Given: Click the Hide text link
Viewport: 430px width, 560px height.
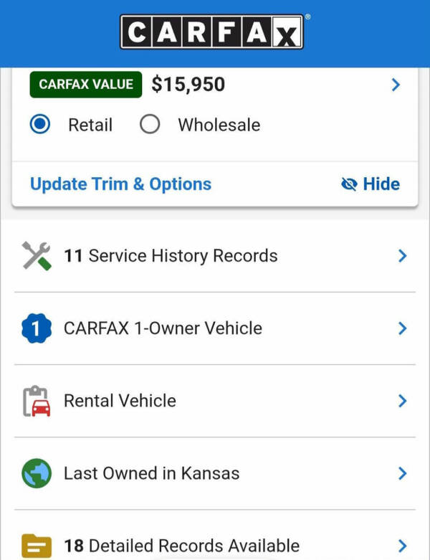Looking at the screenshot, I should pyautogui.click(x=381, y=184).
